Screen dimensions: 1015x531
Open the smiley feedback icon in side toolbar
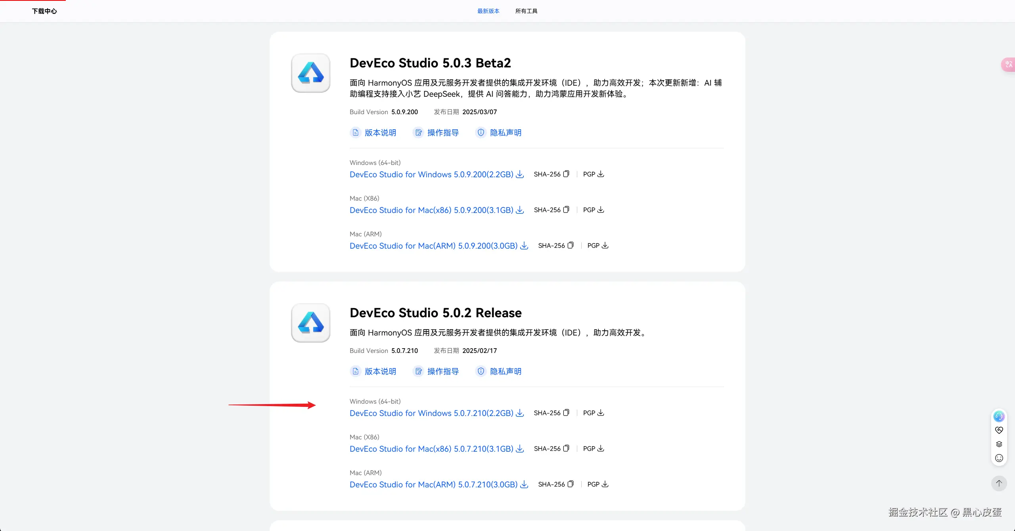[999, 458]
